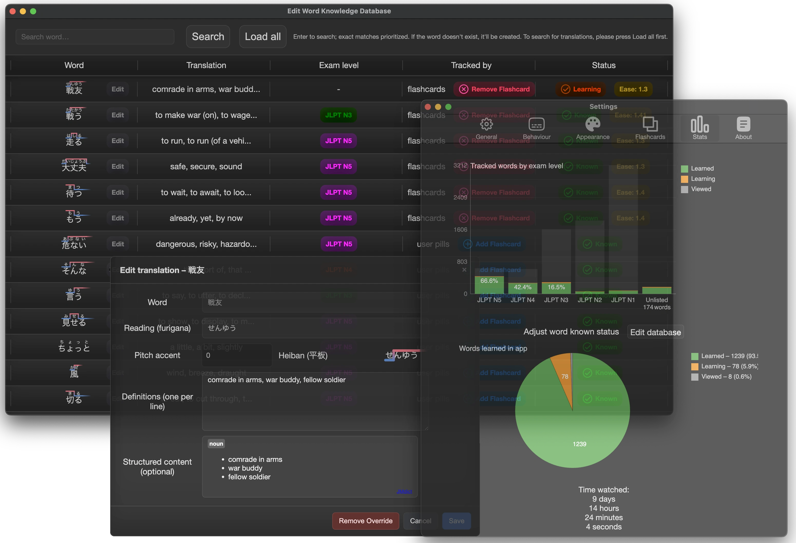
Task: Click the Word column header
Action: (74, 65)
